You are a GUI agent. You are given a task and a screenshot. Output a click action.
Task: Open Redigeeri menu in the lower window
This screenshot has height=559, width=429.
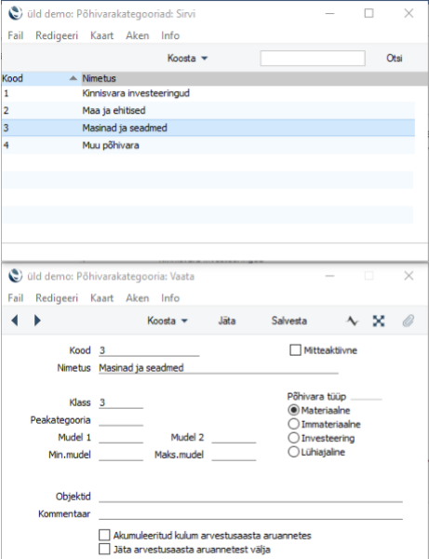coord(57,298)
